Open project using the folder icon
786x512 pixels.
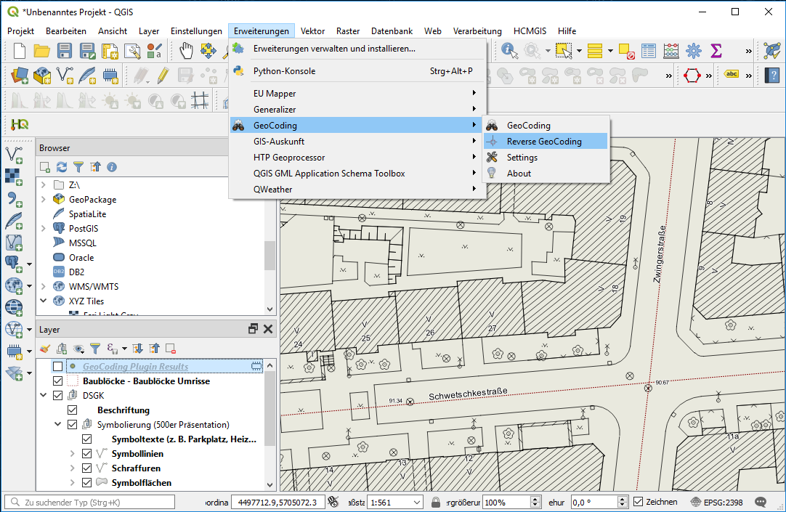pyautogui.click(x=41, y=51)
